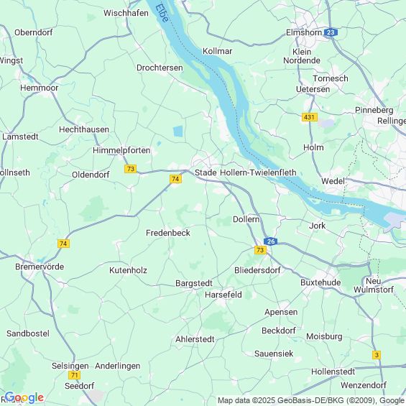Image resolution: width=406 pixels, height=406 pixels.
Task: Click the yellow 3 road shield near Hollenstedt
Action: (377, 355)
